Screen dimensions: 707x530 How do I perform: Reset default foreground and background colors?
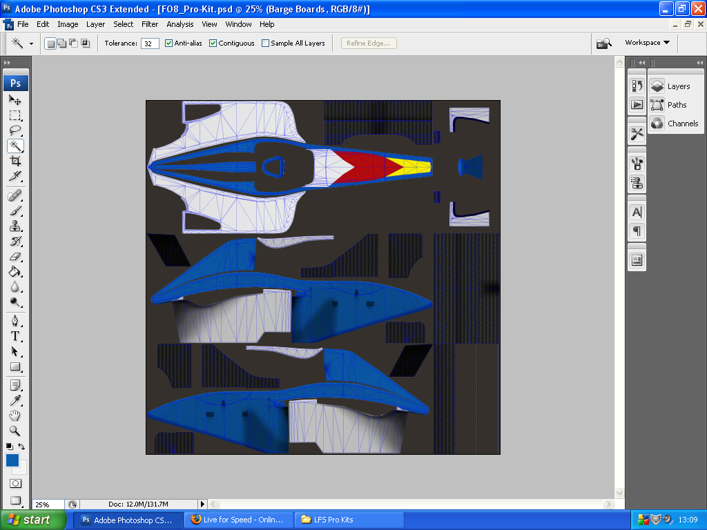(9, 446)
